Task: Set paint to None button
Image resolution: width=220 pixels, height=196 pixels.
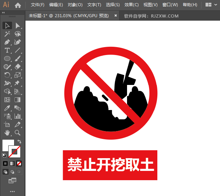Action: (x=19, y=163)
